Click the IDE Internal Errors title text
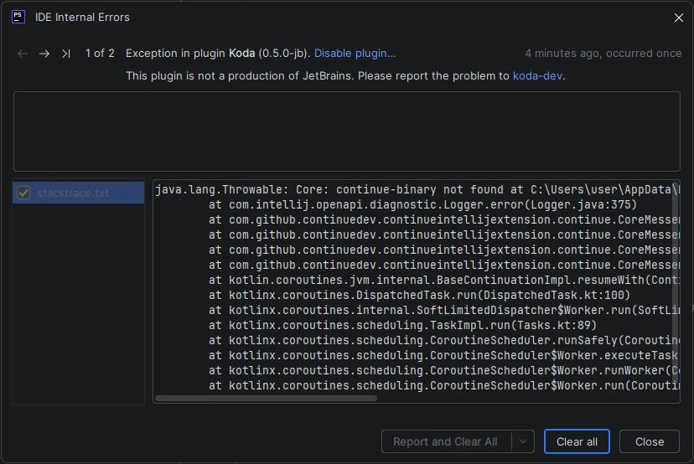This screenshot has height=464, width=694. click(x=82, y=18)
